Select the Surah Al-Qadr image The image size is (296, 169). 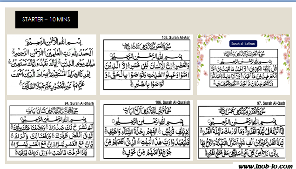(242, 130)
